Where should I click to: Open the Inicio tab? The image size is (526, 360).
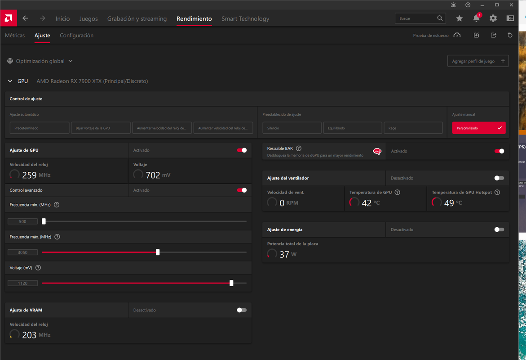pyautogui.click(x=63, y=19)
